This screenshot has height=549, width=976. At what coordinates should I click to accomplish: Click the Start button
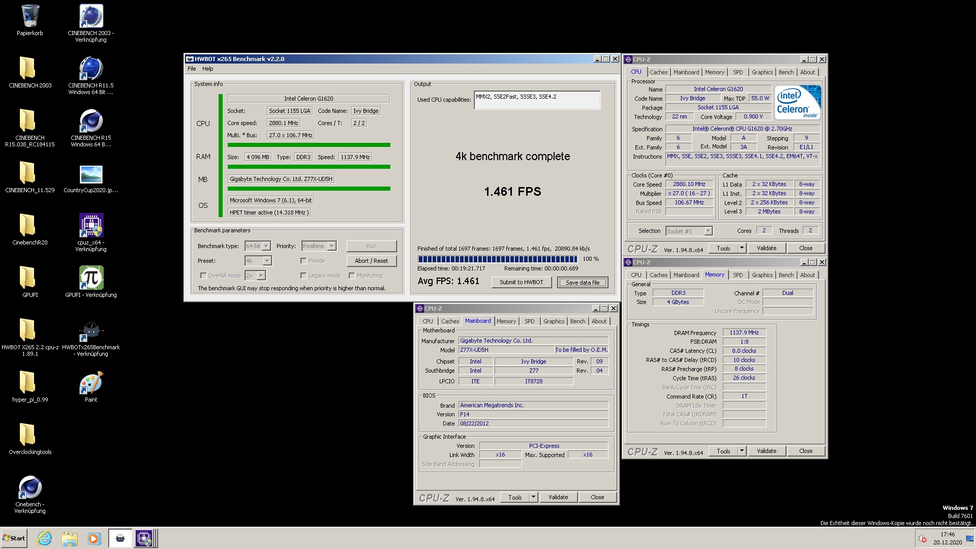[14, 538]
